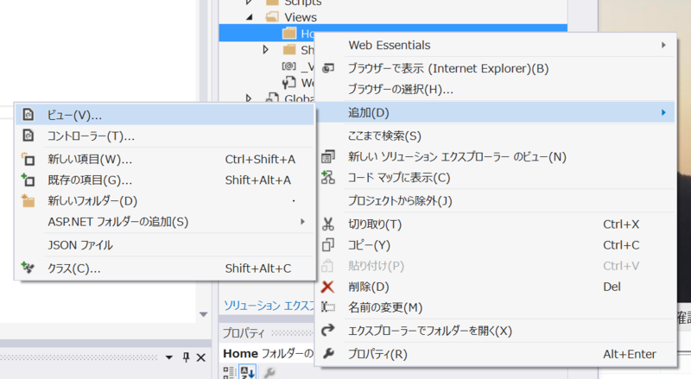Click the scissors cut icon
691x379 pixels.
coord(328,224)
